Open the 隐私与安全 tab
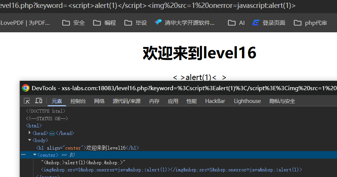This screenshot has width=337, height=177. coord(282,101)
